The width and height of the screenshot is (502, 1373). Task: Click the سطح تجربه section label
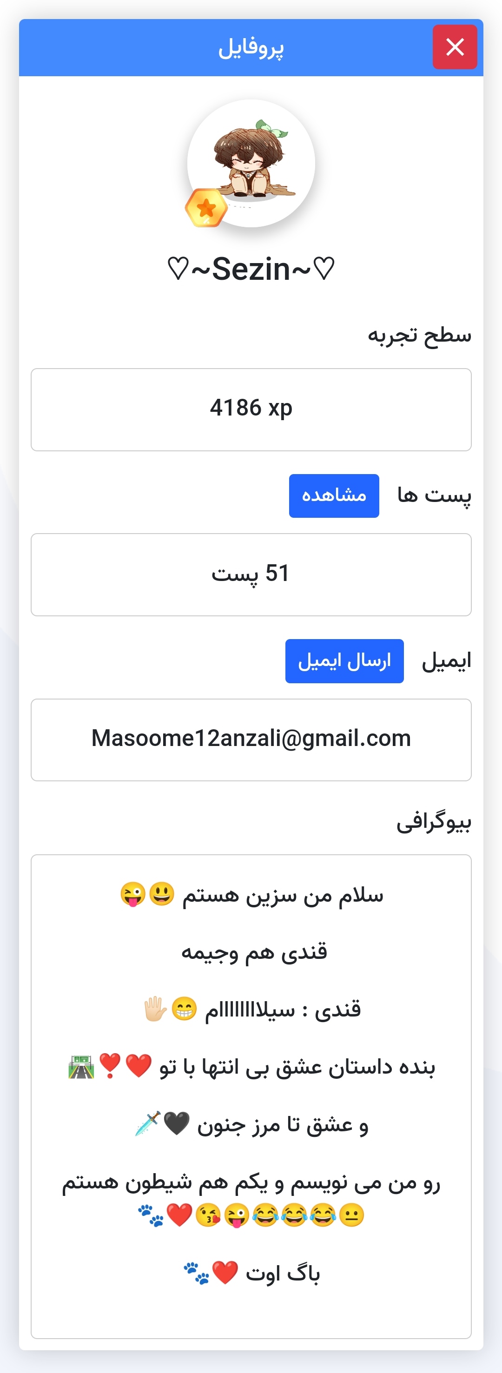pos(419,336)
